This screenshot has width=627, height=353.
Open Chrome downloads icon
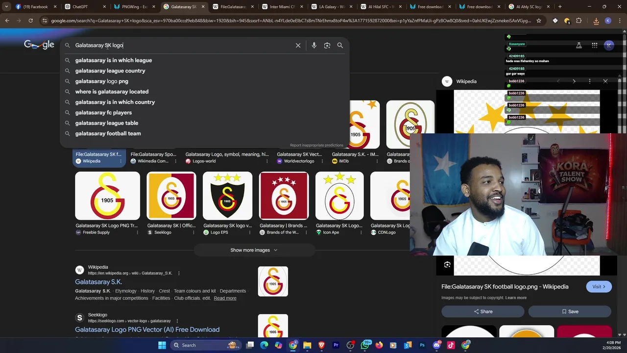coord(596,21)
